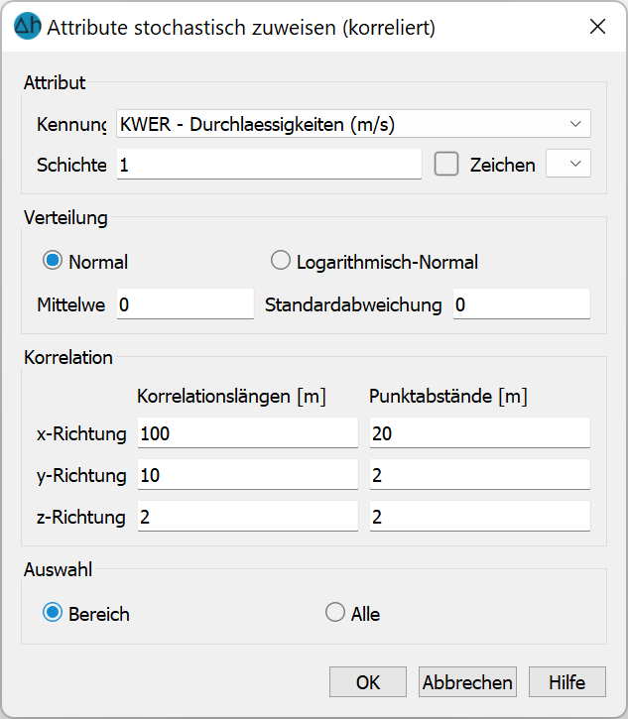Click the Schichten input field

[269, 165]
